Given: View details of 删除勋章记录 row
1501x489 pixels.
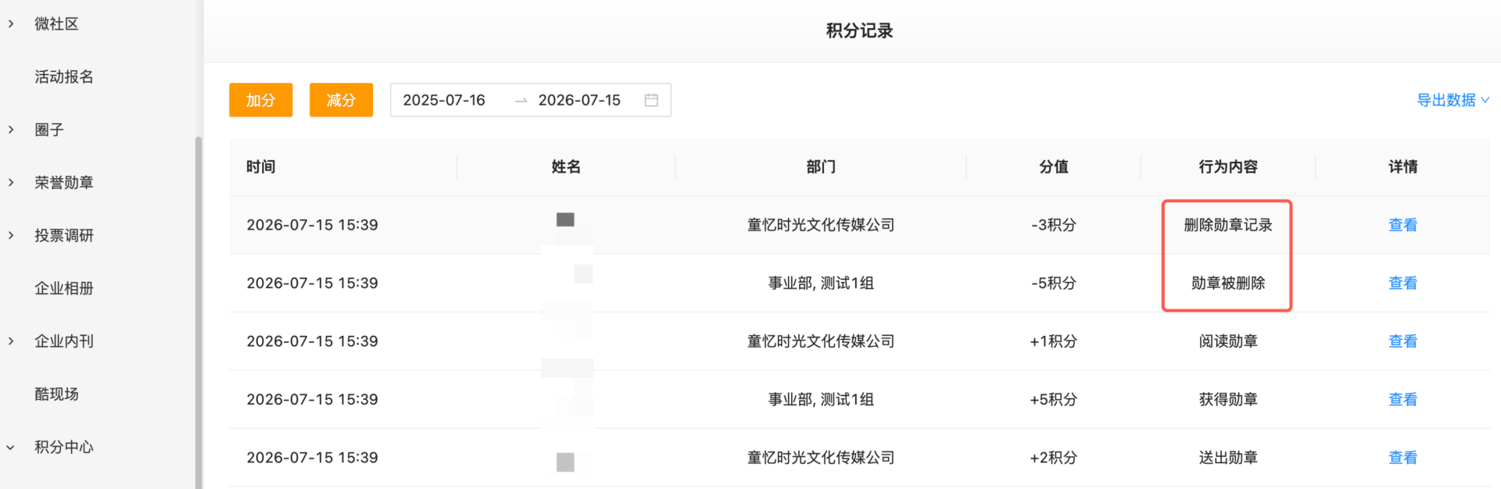Looking at the screenshot, I should point(1402,225).
